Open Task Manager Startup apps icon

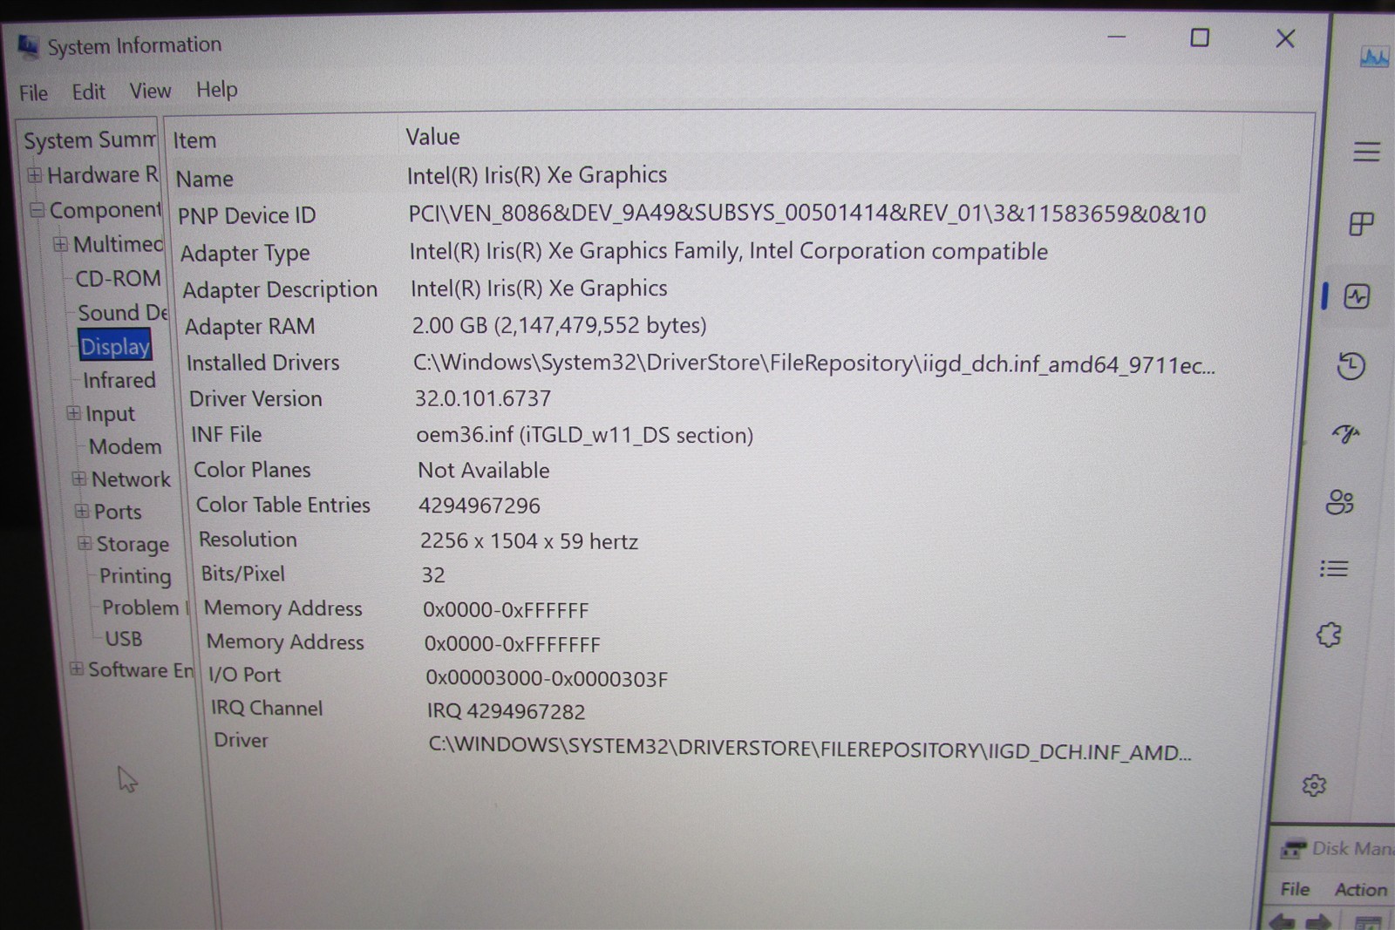point(1345,433)
